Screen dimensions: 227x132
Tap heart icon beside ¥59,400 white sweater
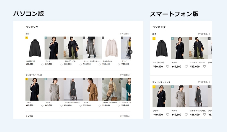coord(119,64)
